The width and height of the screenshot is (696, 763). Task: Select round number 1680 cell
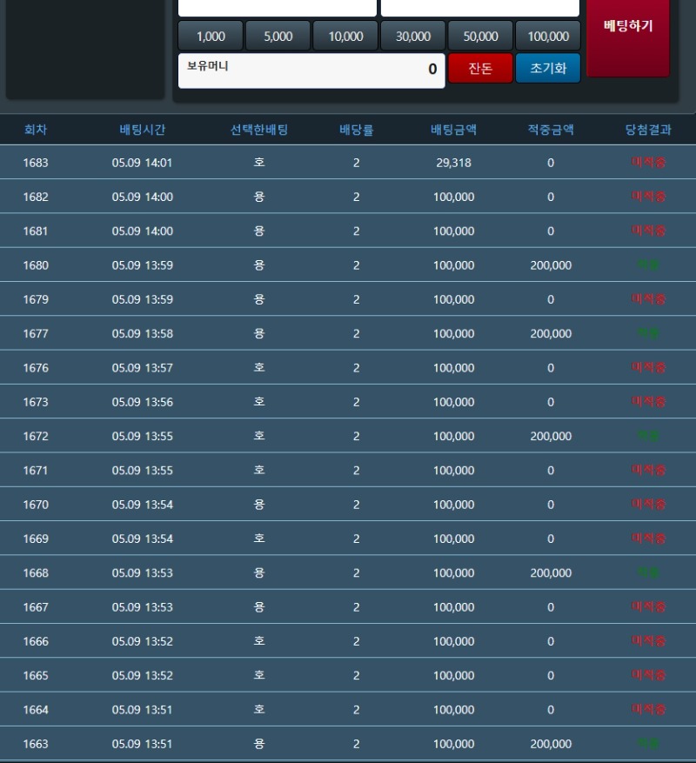click(x=36, y=265)
